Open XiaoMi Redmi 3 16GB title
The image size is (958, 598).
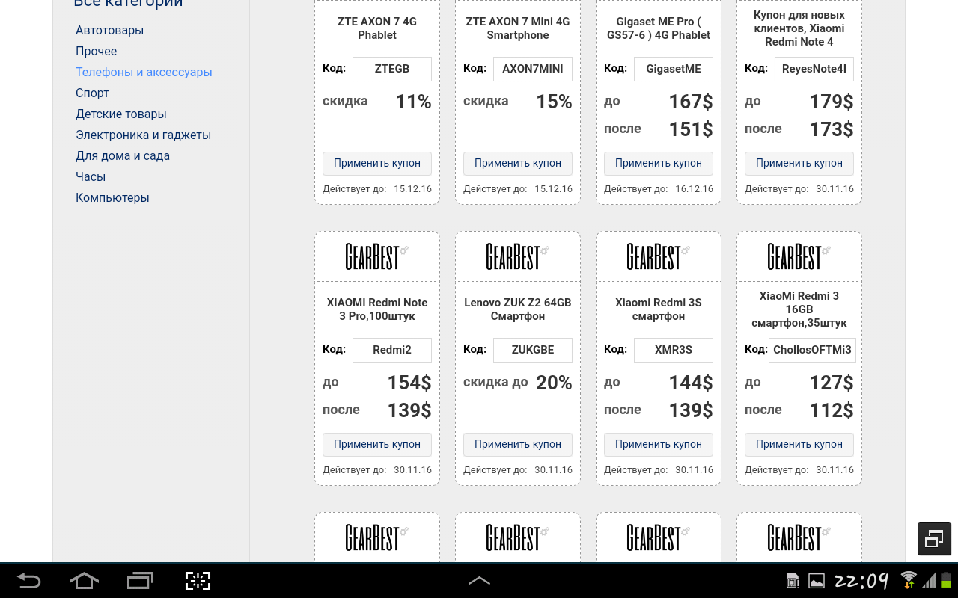799,309
